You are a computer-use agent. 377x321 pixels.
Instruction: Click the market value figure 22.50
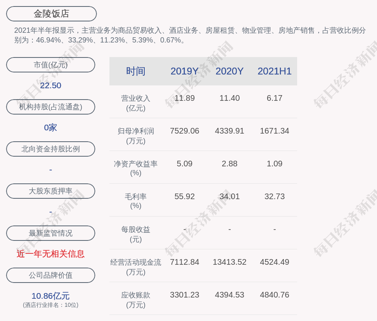point(51,85)
